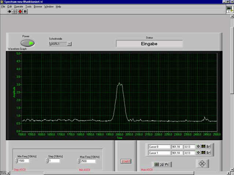234x175 pixels.
Task: Click the Pause toolbar icon
Action: tap(25, 12)
